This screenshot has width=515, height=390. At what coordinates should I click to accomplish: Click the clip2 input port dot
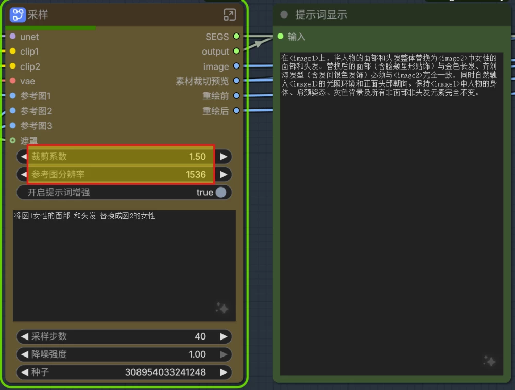tap(13, 66)
